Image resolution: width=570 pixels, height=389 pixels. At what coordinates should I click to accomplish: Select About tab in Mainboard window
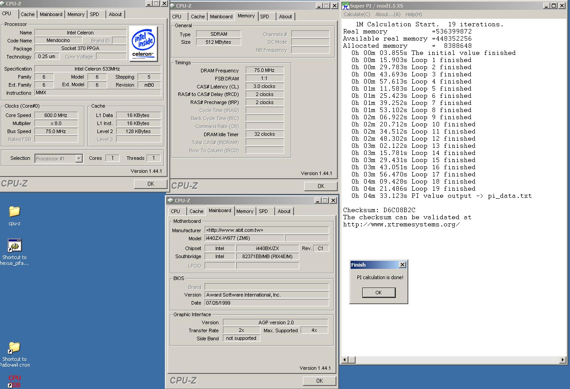[284, 211]
